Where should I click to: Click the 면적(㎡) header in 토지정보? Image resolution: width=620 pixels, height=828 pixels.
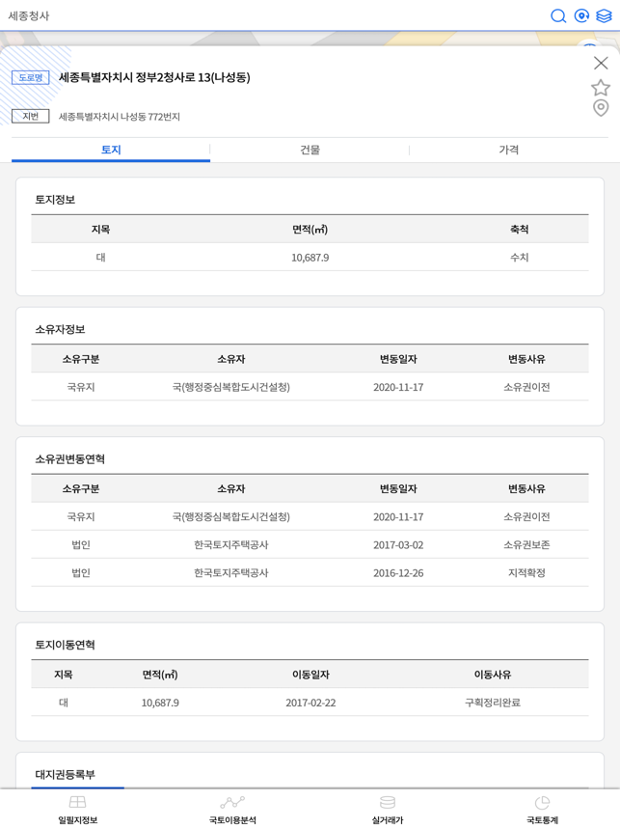tap(310, 229)
